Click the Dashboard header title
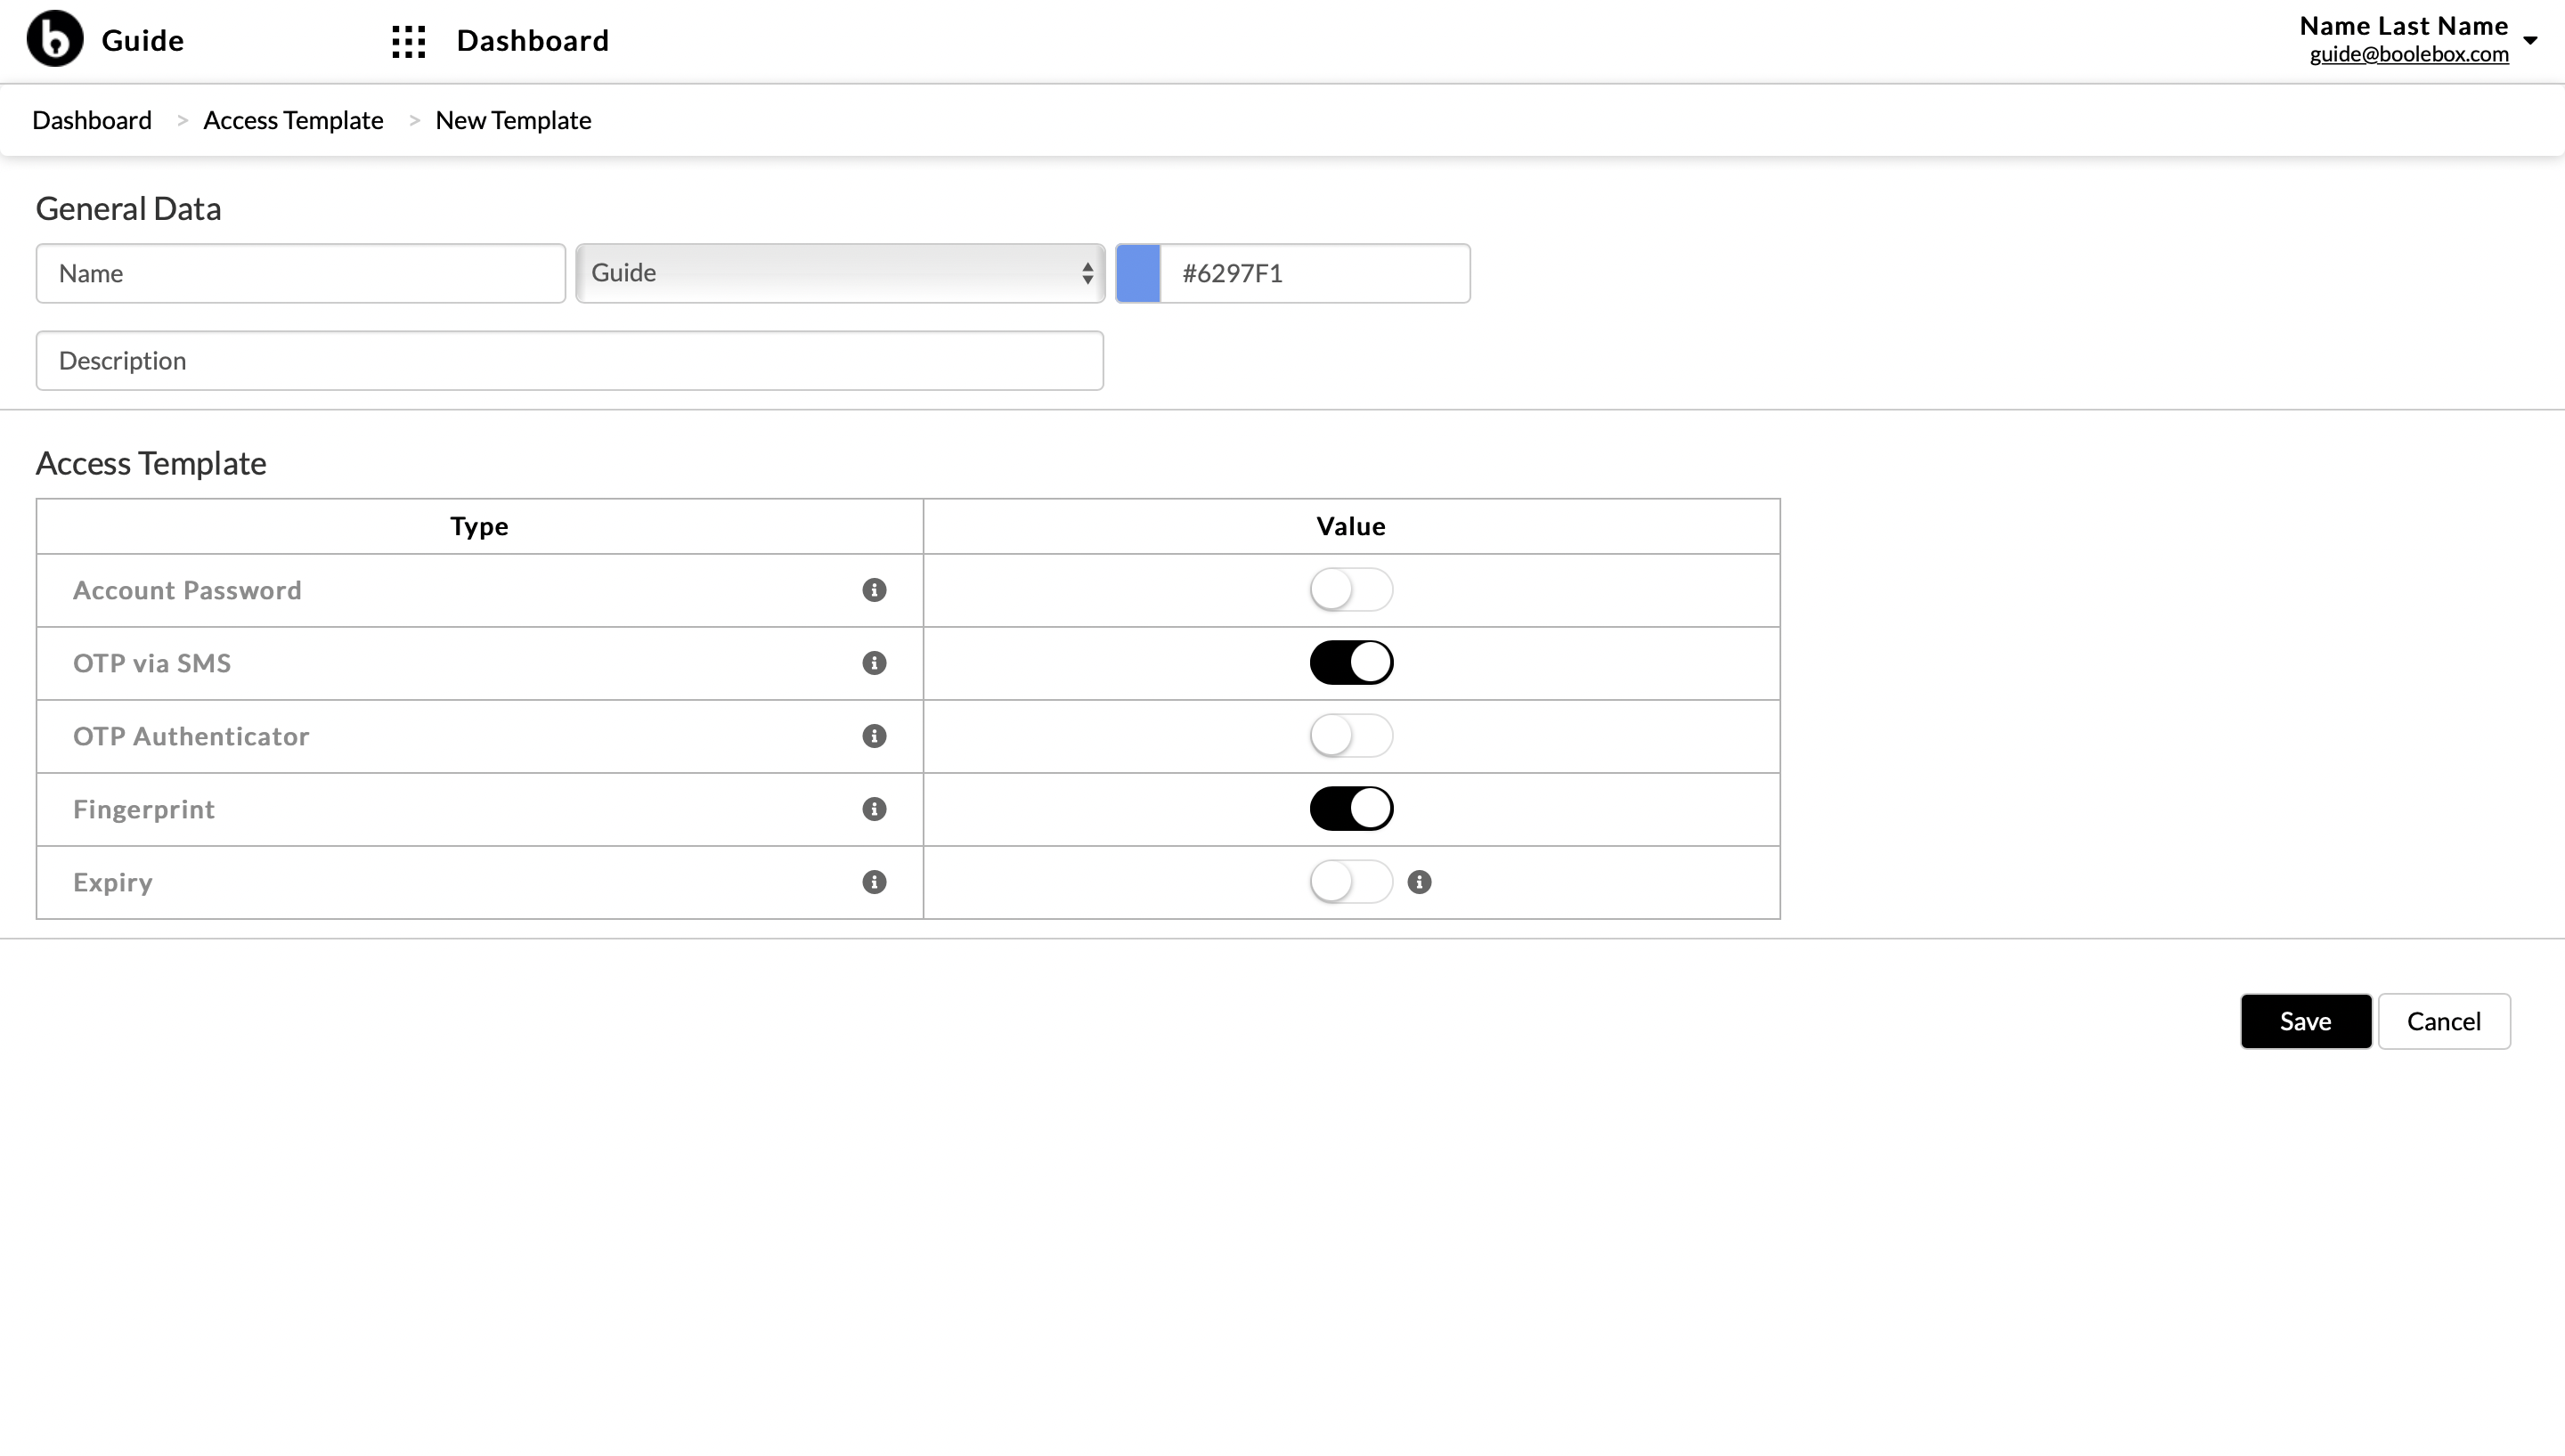 [533, 41]
